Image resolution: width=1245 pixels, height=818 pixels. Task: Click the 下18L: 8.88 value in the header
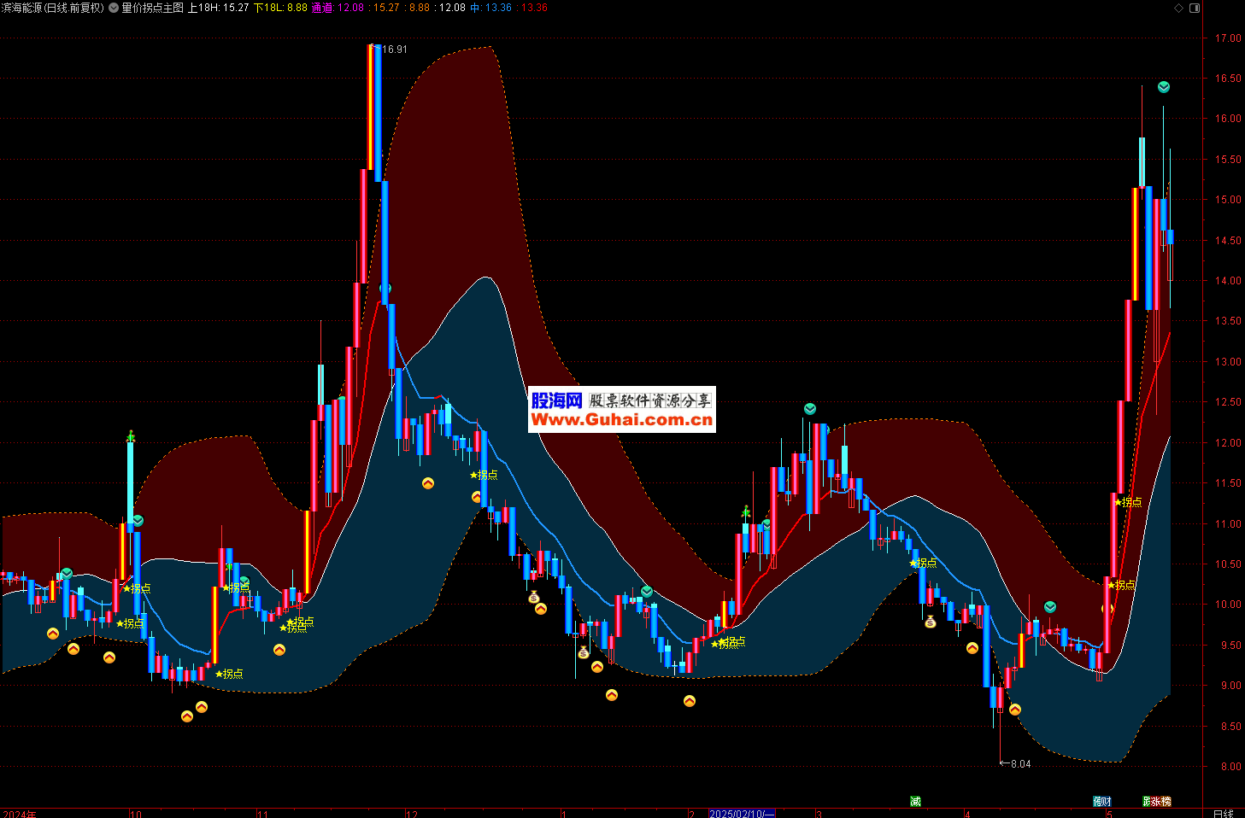[x=280, y=8]
